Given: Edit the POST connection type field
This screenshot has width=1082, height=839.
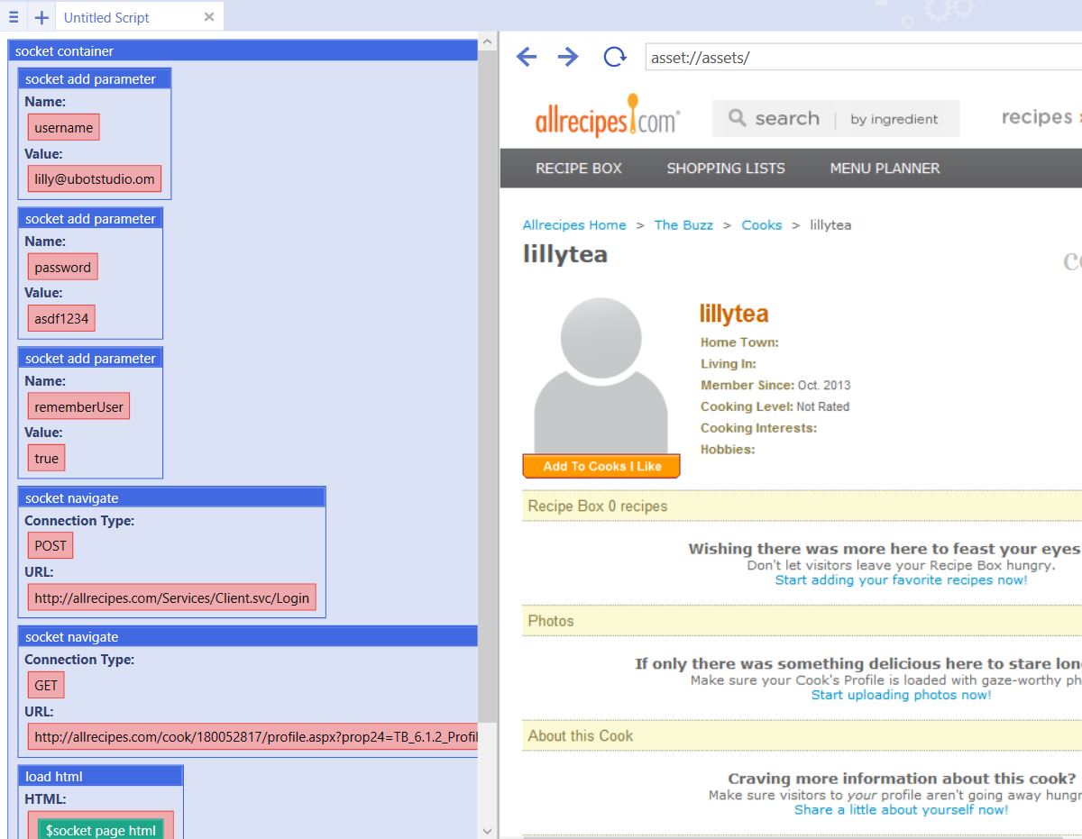Looking at the screenshot, I should pos(50,546).
